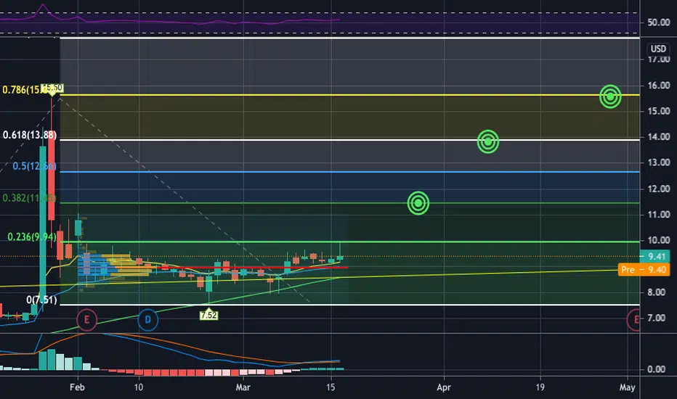Click the Pre 9.40 pre-market price label
Screen dimensions: 677x399
644,270
